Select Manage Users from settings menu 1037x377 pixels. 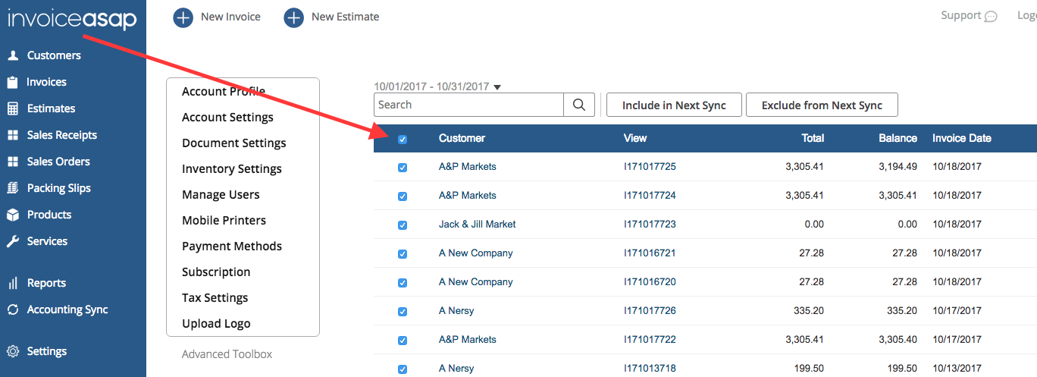pyautogui.click(x=221, y=194)
